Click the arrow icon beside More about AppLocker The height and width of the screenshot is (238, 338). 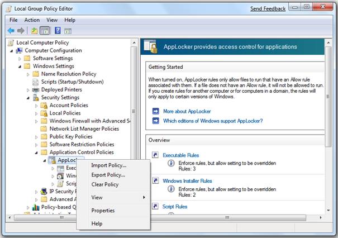(156, 111)
